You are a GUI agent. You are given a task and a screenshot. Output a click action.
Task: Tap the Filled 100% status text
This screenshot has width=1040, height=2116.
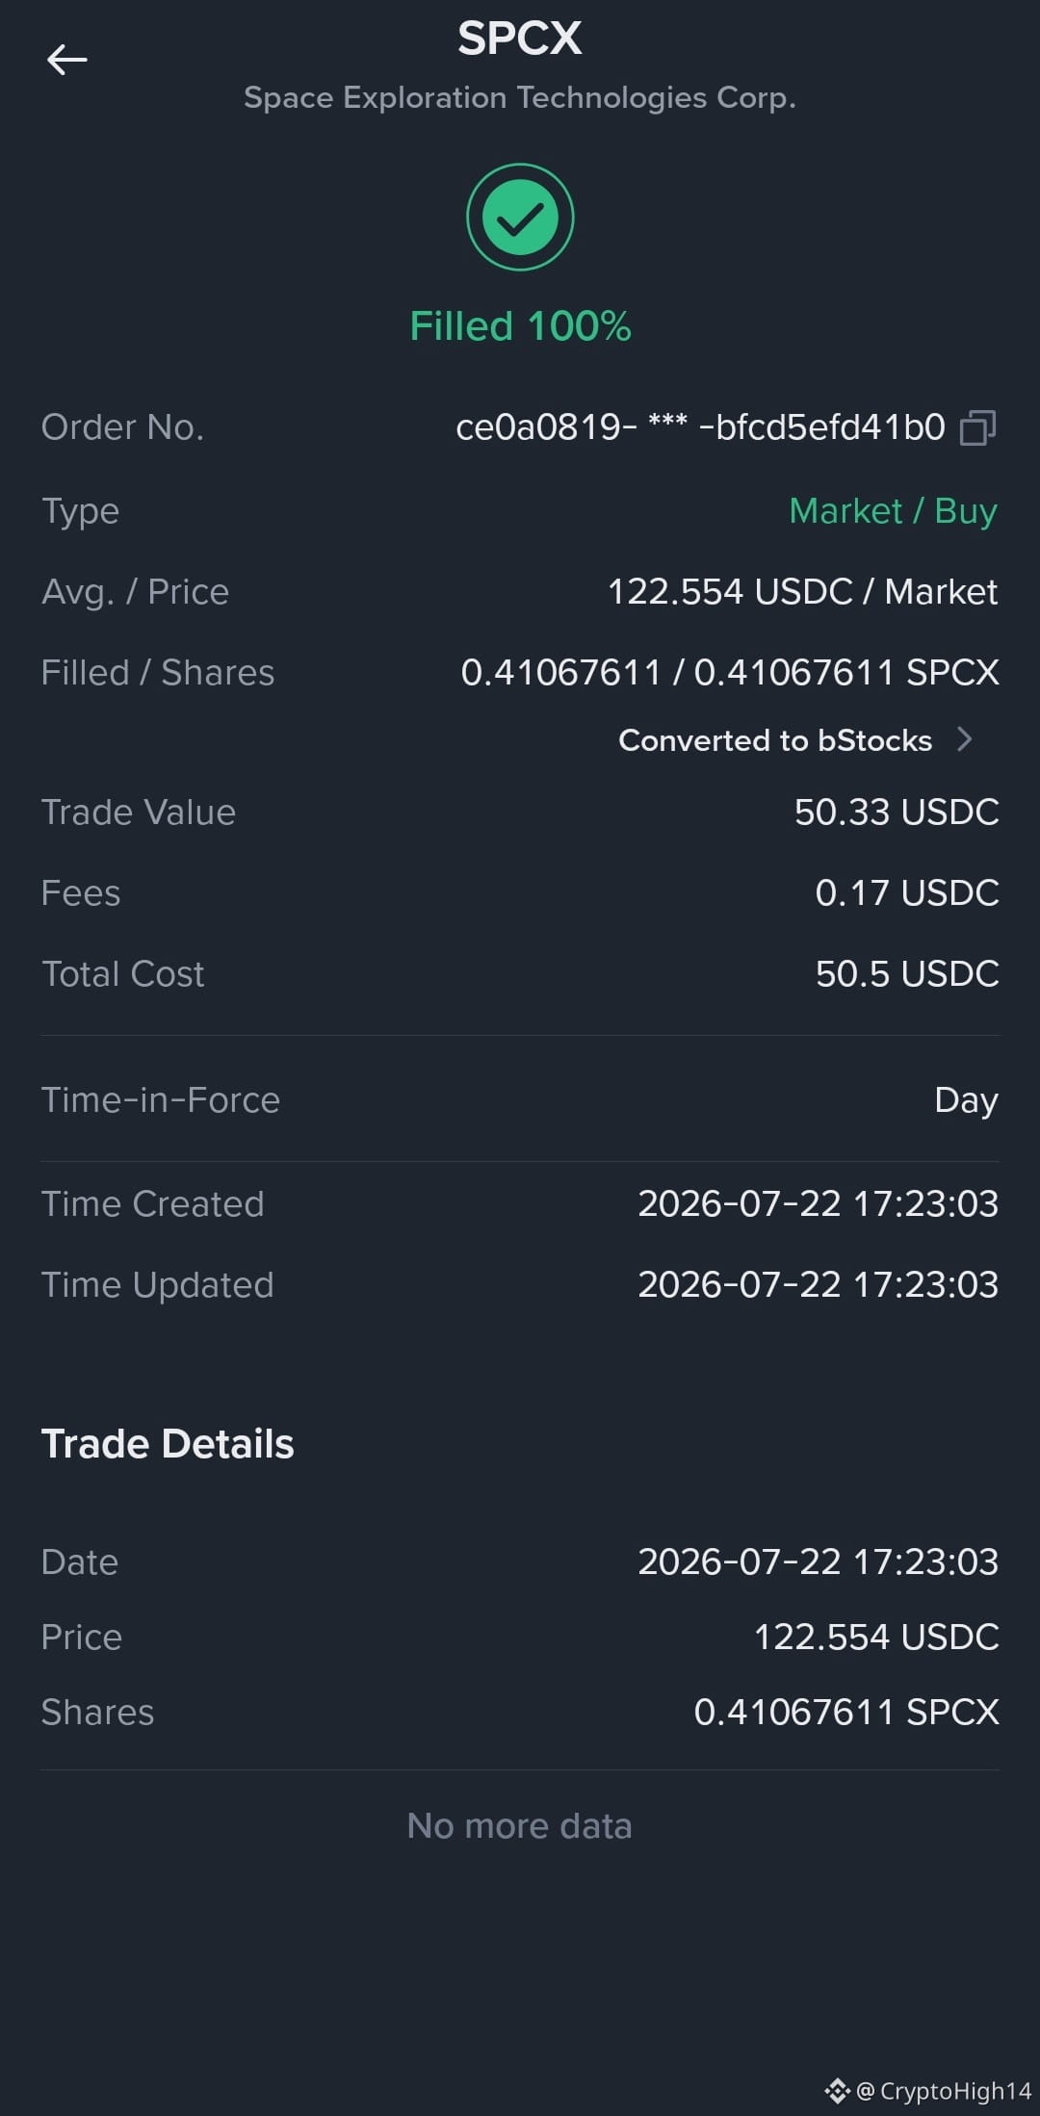[520, 326]
